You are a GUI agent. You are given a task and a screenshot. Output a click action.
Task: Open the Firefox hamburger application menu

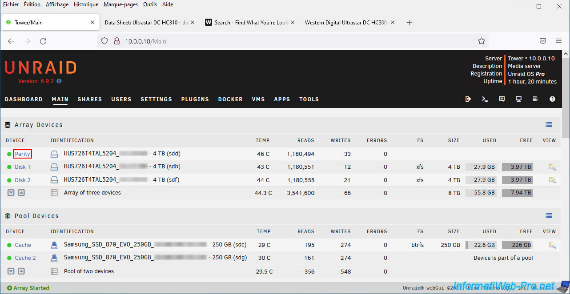[x=559, y=41]
